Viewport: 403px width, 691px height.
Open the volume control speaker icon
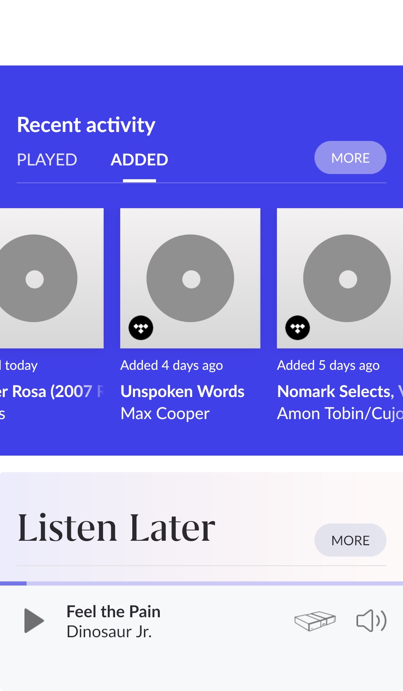(371, 621)
